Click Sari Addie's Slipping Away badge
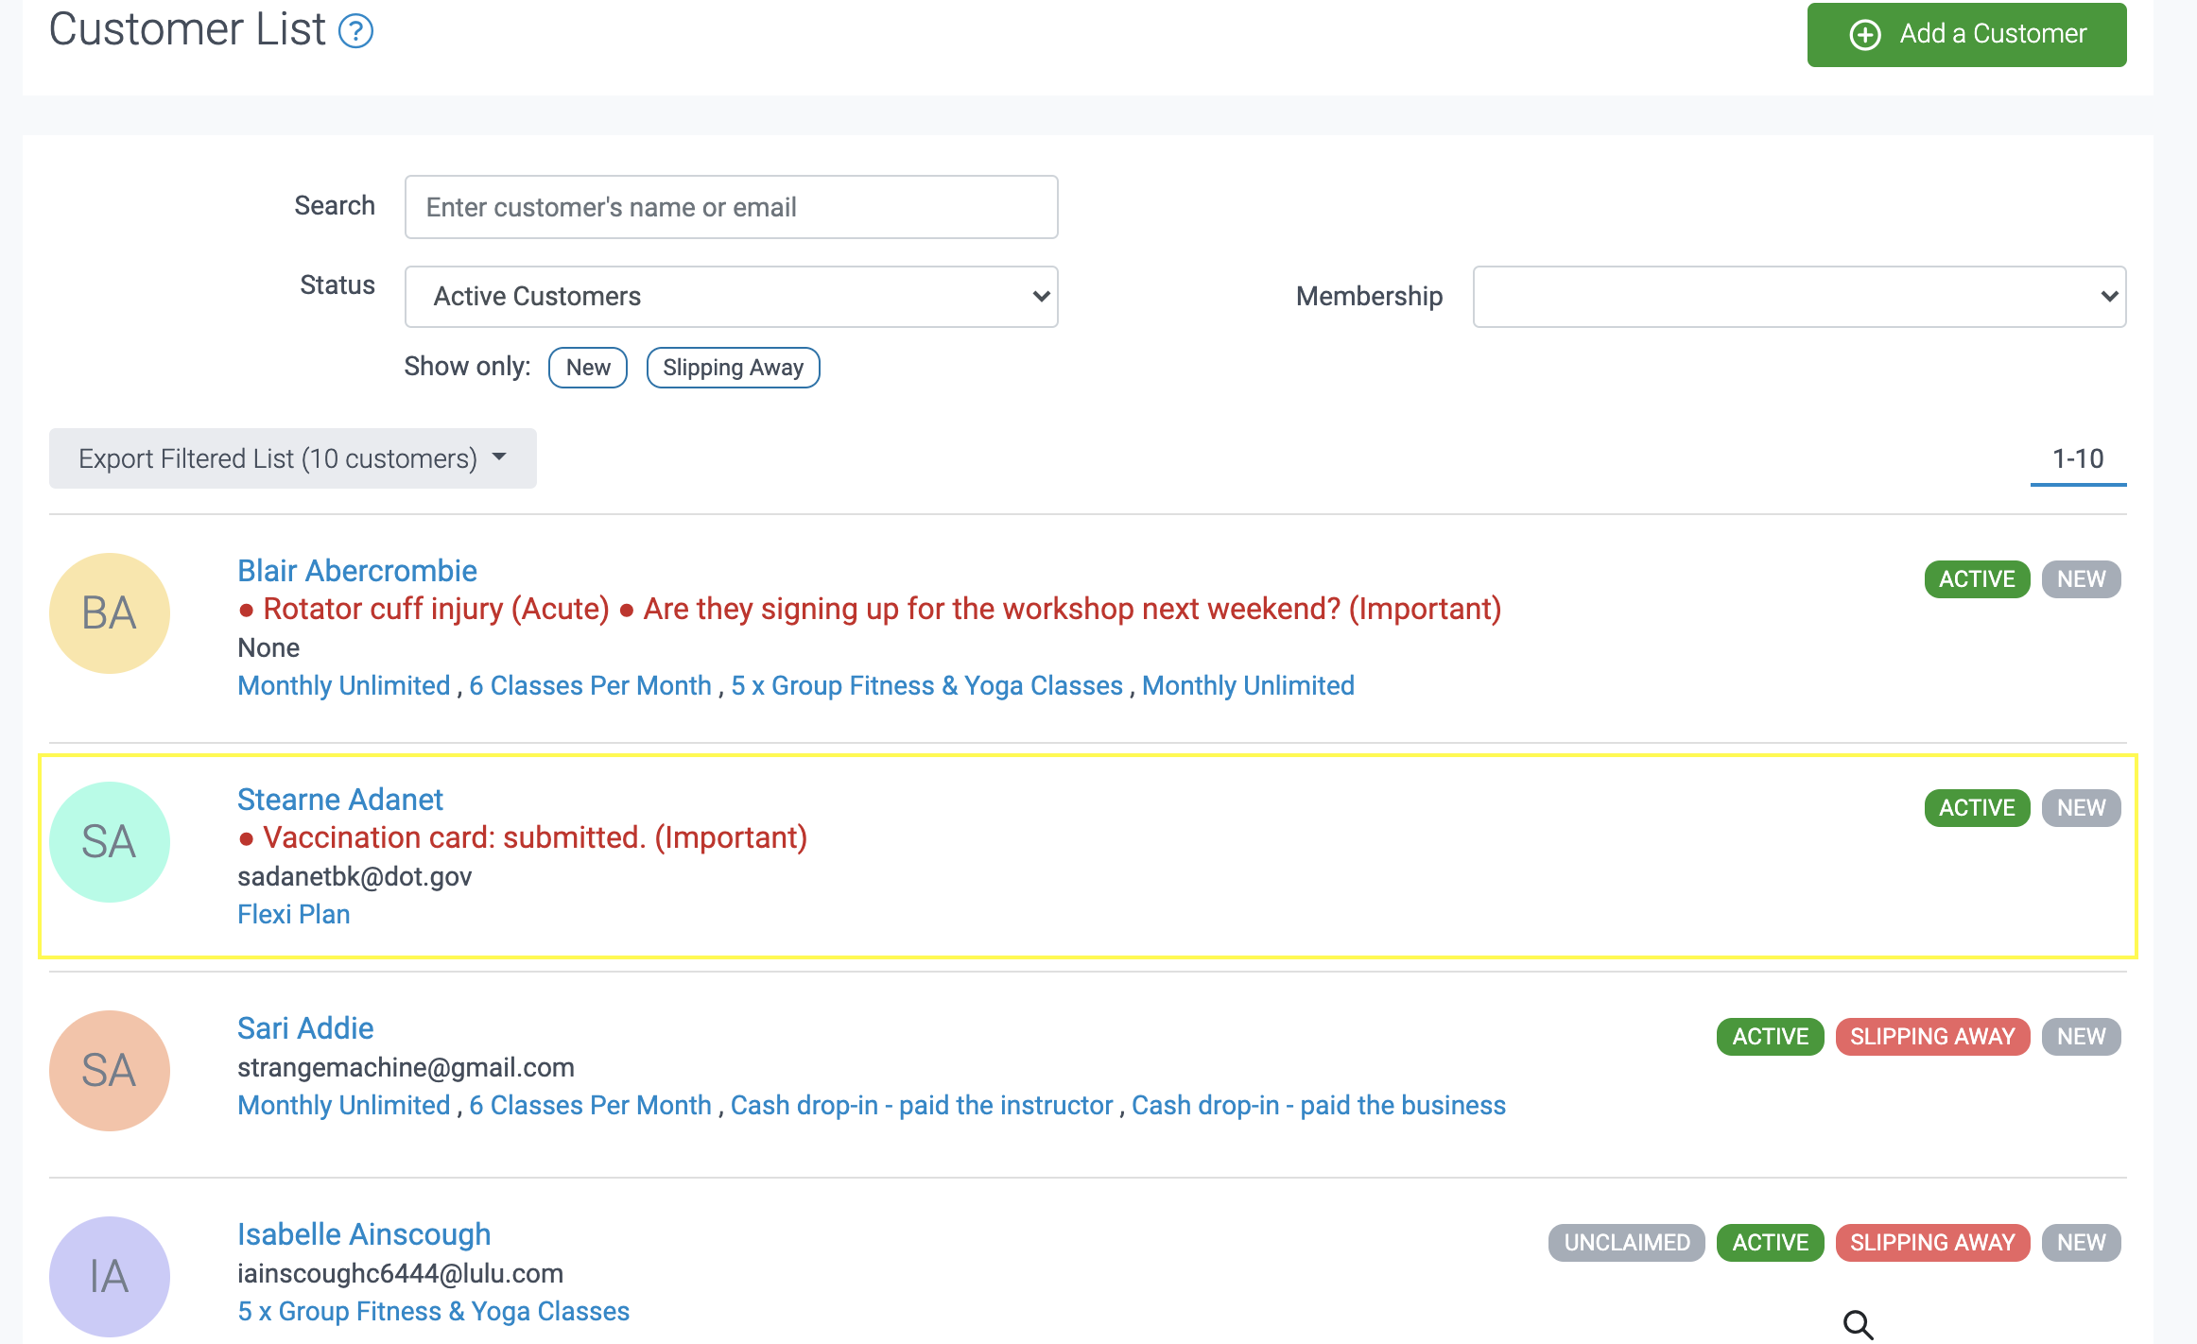The image size is (2197, 1344). tap(1932, 1037)
